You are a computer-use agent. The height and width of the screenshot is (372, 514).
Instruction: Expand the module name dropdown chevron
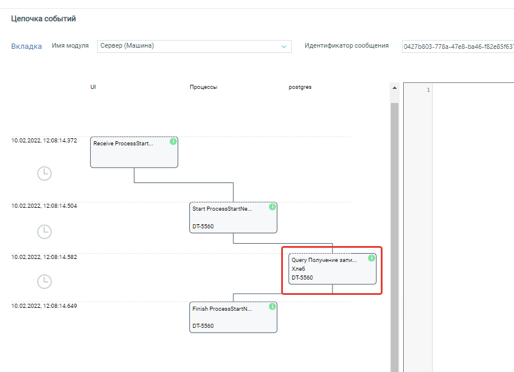tap(284, 46)
